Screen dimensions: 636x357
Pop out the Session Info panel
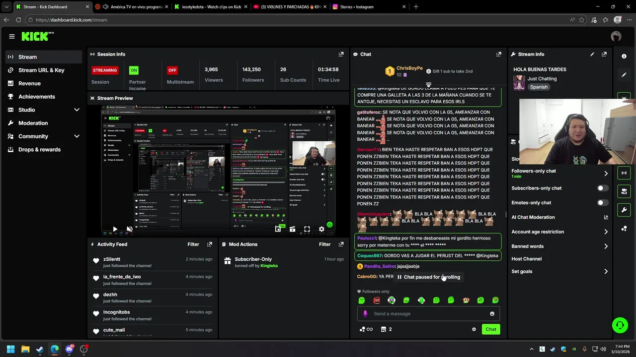point(341,54)
